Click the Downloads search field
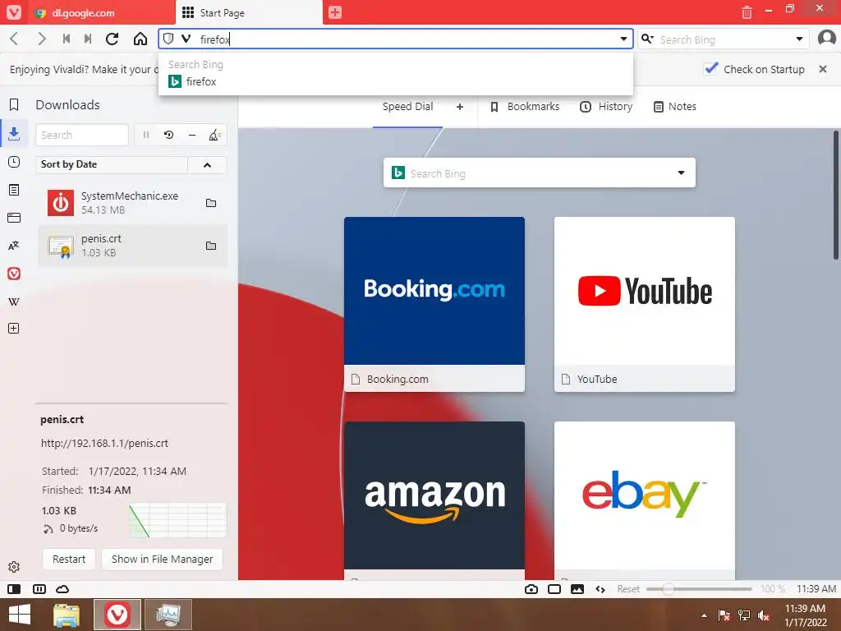841x631 pixels. click(82, 136)
